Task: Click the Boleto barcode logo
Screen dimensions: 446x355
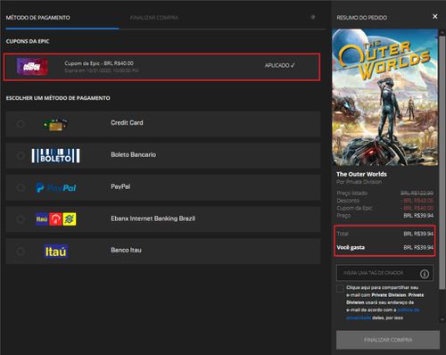Action: pyautogui.click(x=55, y=155)
